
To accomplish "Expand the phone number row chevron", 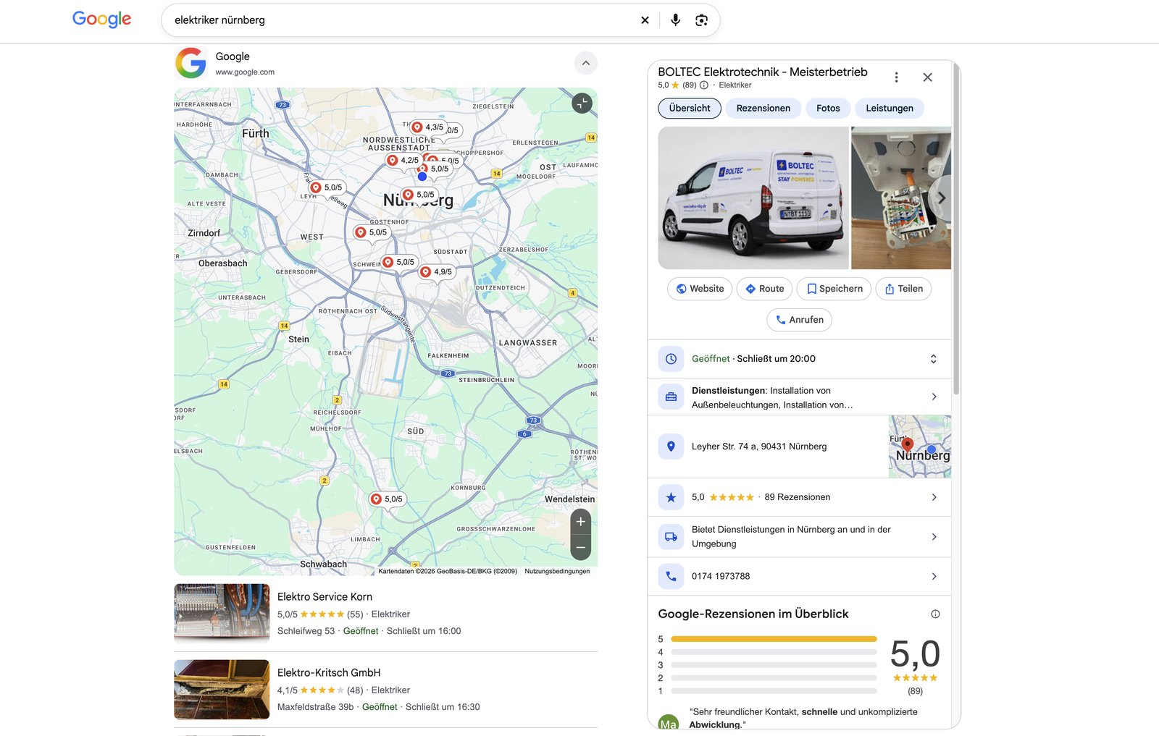I will [x=934, y=577].
